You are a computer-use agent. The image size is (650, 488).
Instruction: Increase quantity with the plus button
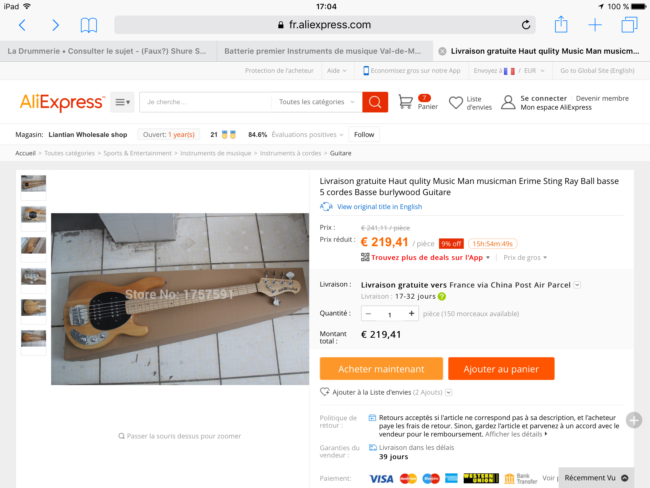tap(411, 314)
